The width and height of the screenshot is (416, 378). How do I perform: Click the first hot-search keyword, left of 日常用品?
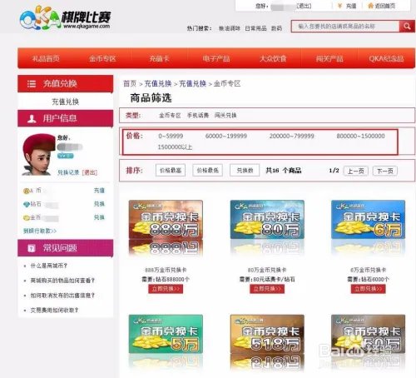click(230, 28)
